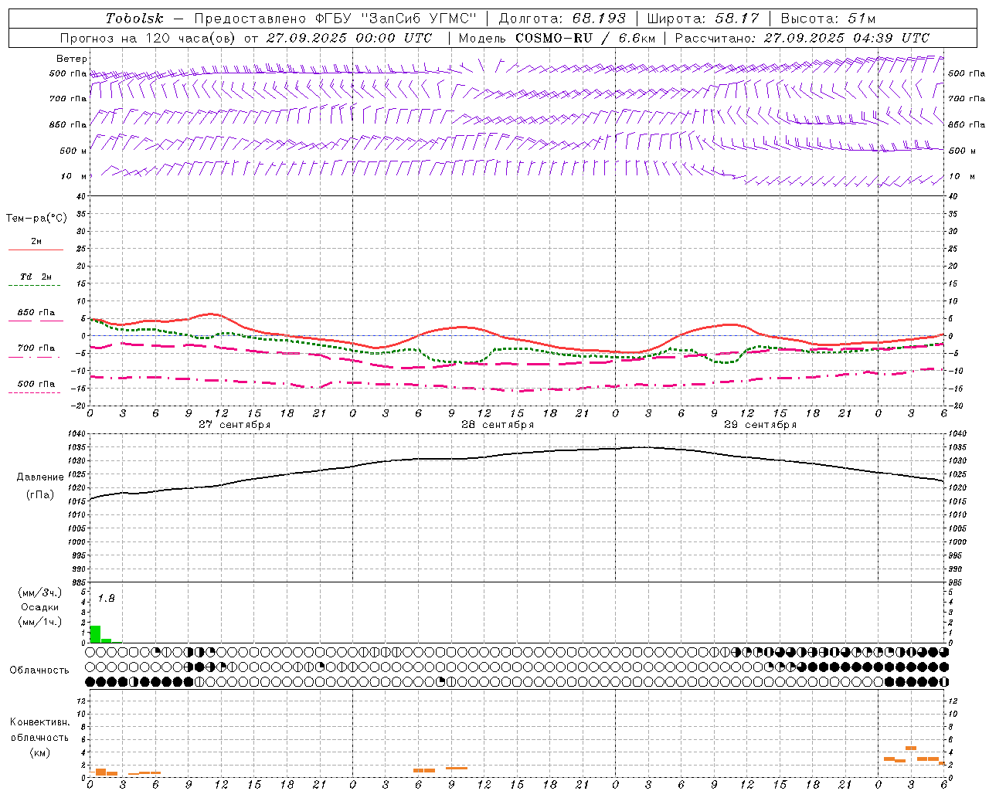
Task: Click the '28 сентября' date label
Action: coord(498,425)
